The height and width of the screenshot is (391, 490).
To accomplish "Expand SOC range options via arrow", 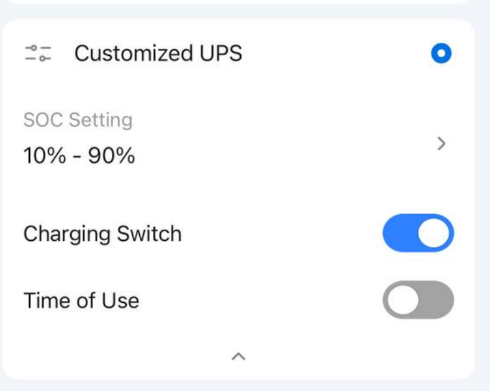I will pos(442,144).
